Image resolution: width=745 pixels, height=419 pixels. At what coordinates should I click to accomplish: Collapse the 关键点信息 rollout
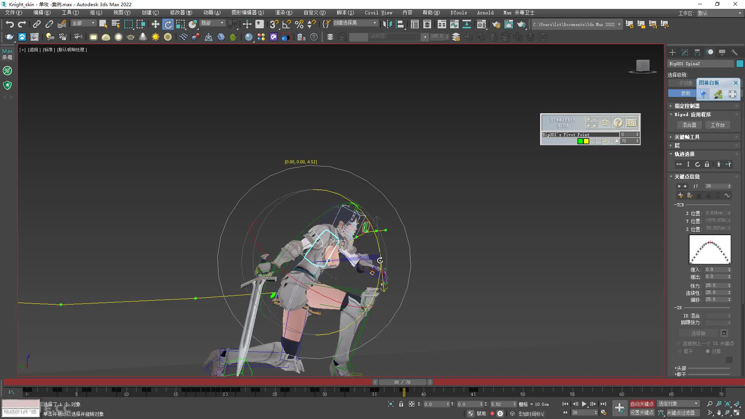point(687,177)
